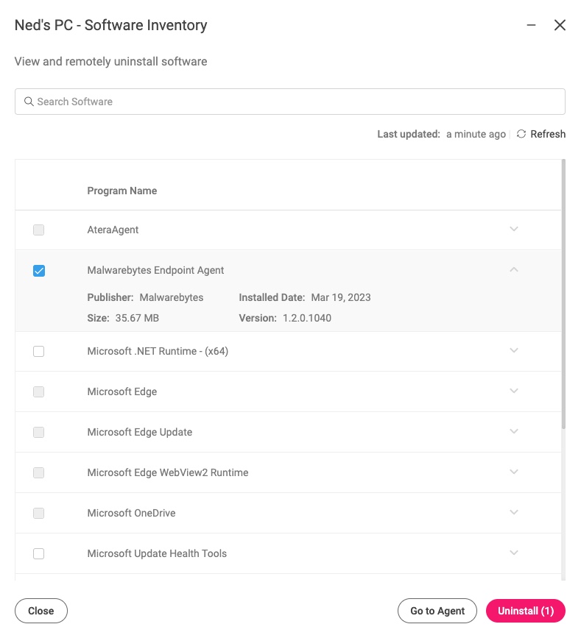Screen dimensions: 581x638
Task: Click the Microsoft Update Health Tools name
Action: pos(157,553)
